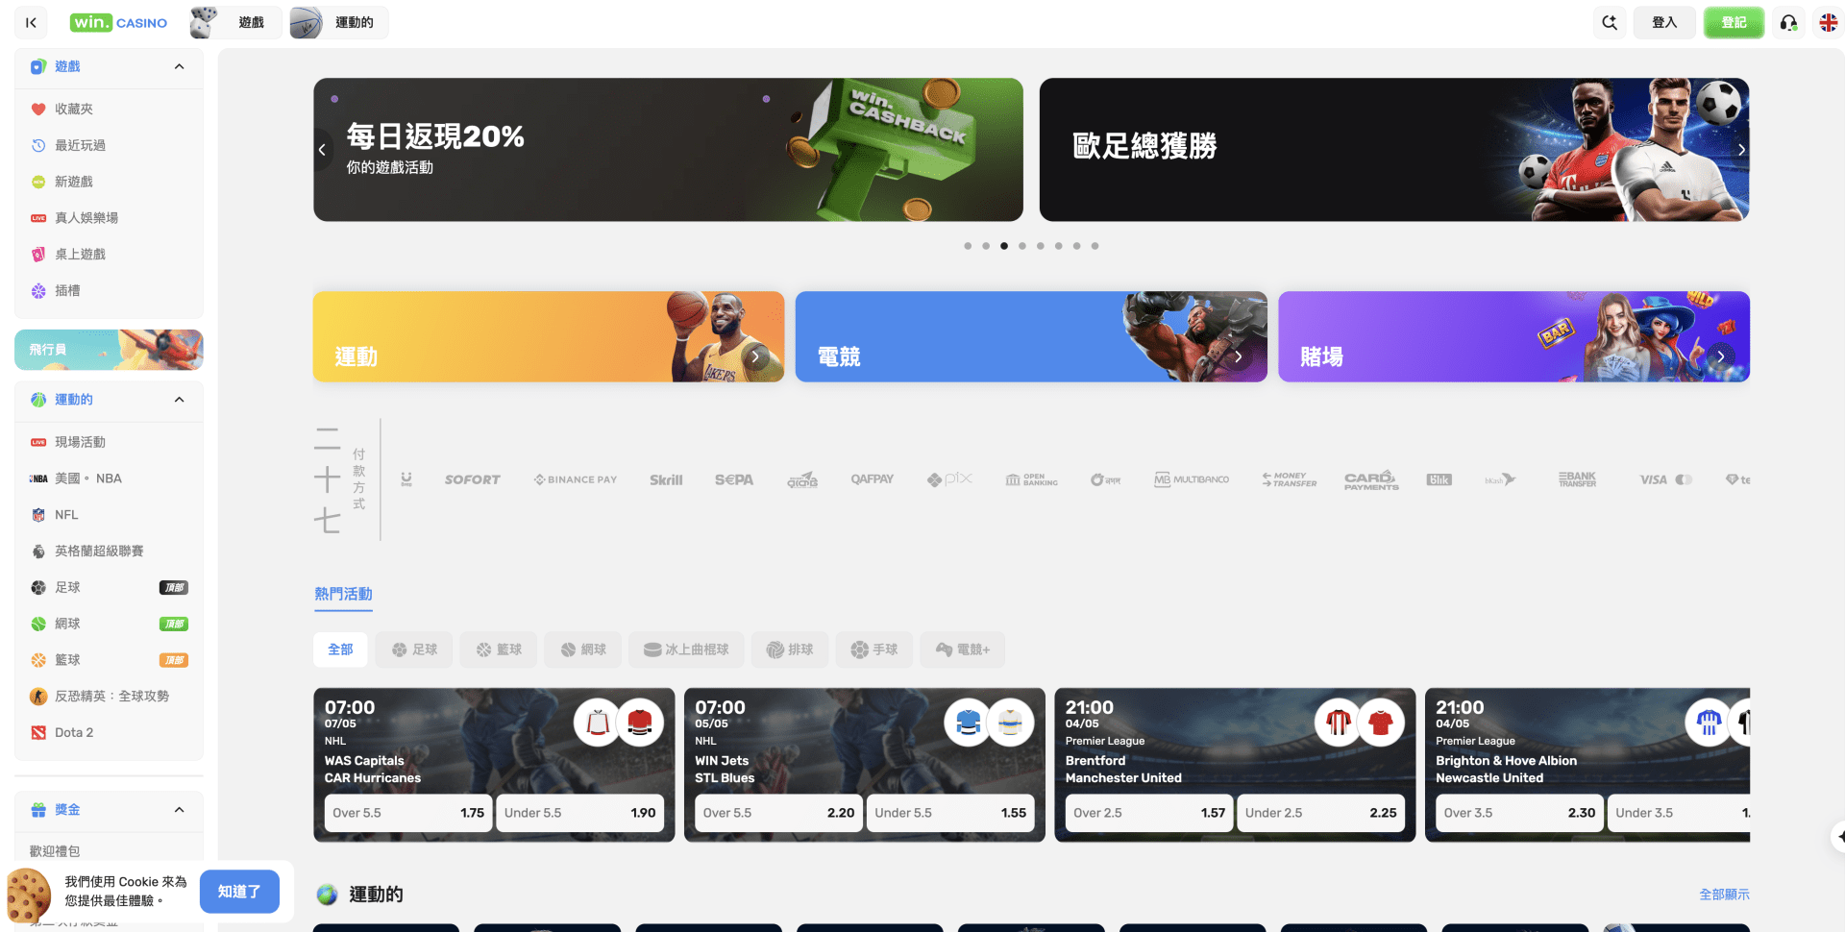Collapse the 運動的 sidebar section

click(x=179, y=400)
